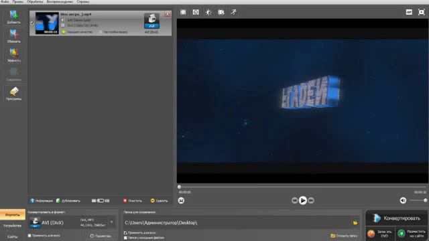The image size is (429, 241).
Task: Enable Применить для всех under format selector
Action: 29,236
